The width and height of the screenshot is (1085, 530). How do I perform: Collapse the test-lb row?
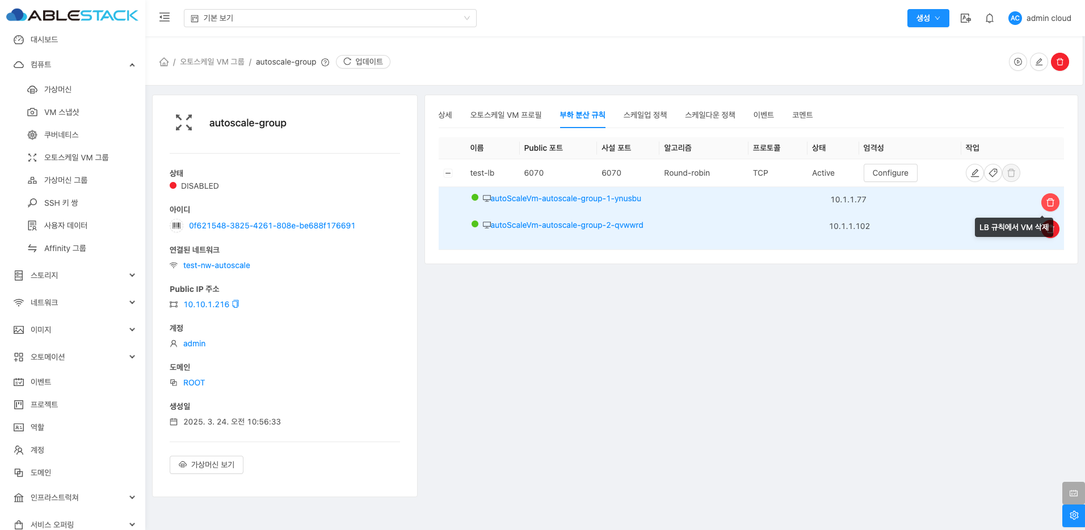point(448,173)
